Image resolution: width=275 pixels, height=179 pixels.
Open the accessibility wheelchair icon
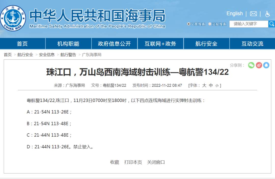pyautogui.click(x=267, y=14)
